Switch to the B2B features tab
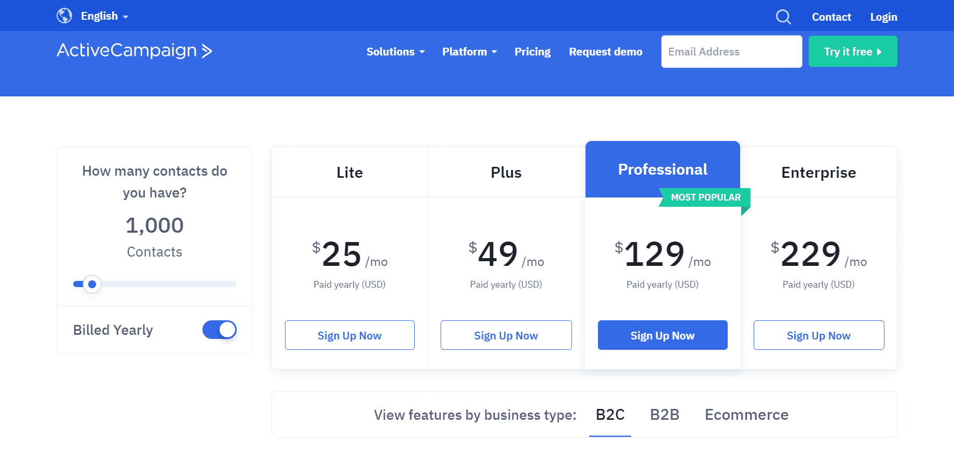The image size is (954, 468). (x=664, y=415)
